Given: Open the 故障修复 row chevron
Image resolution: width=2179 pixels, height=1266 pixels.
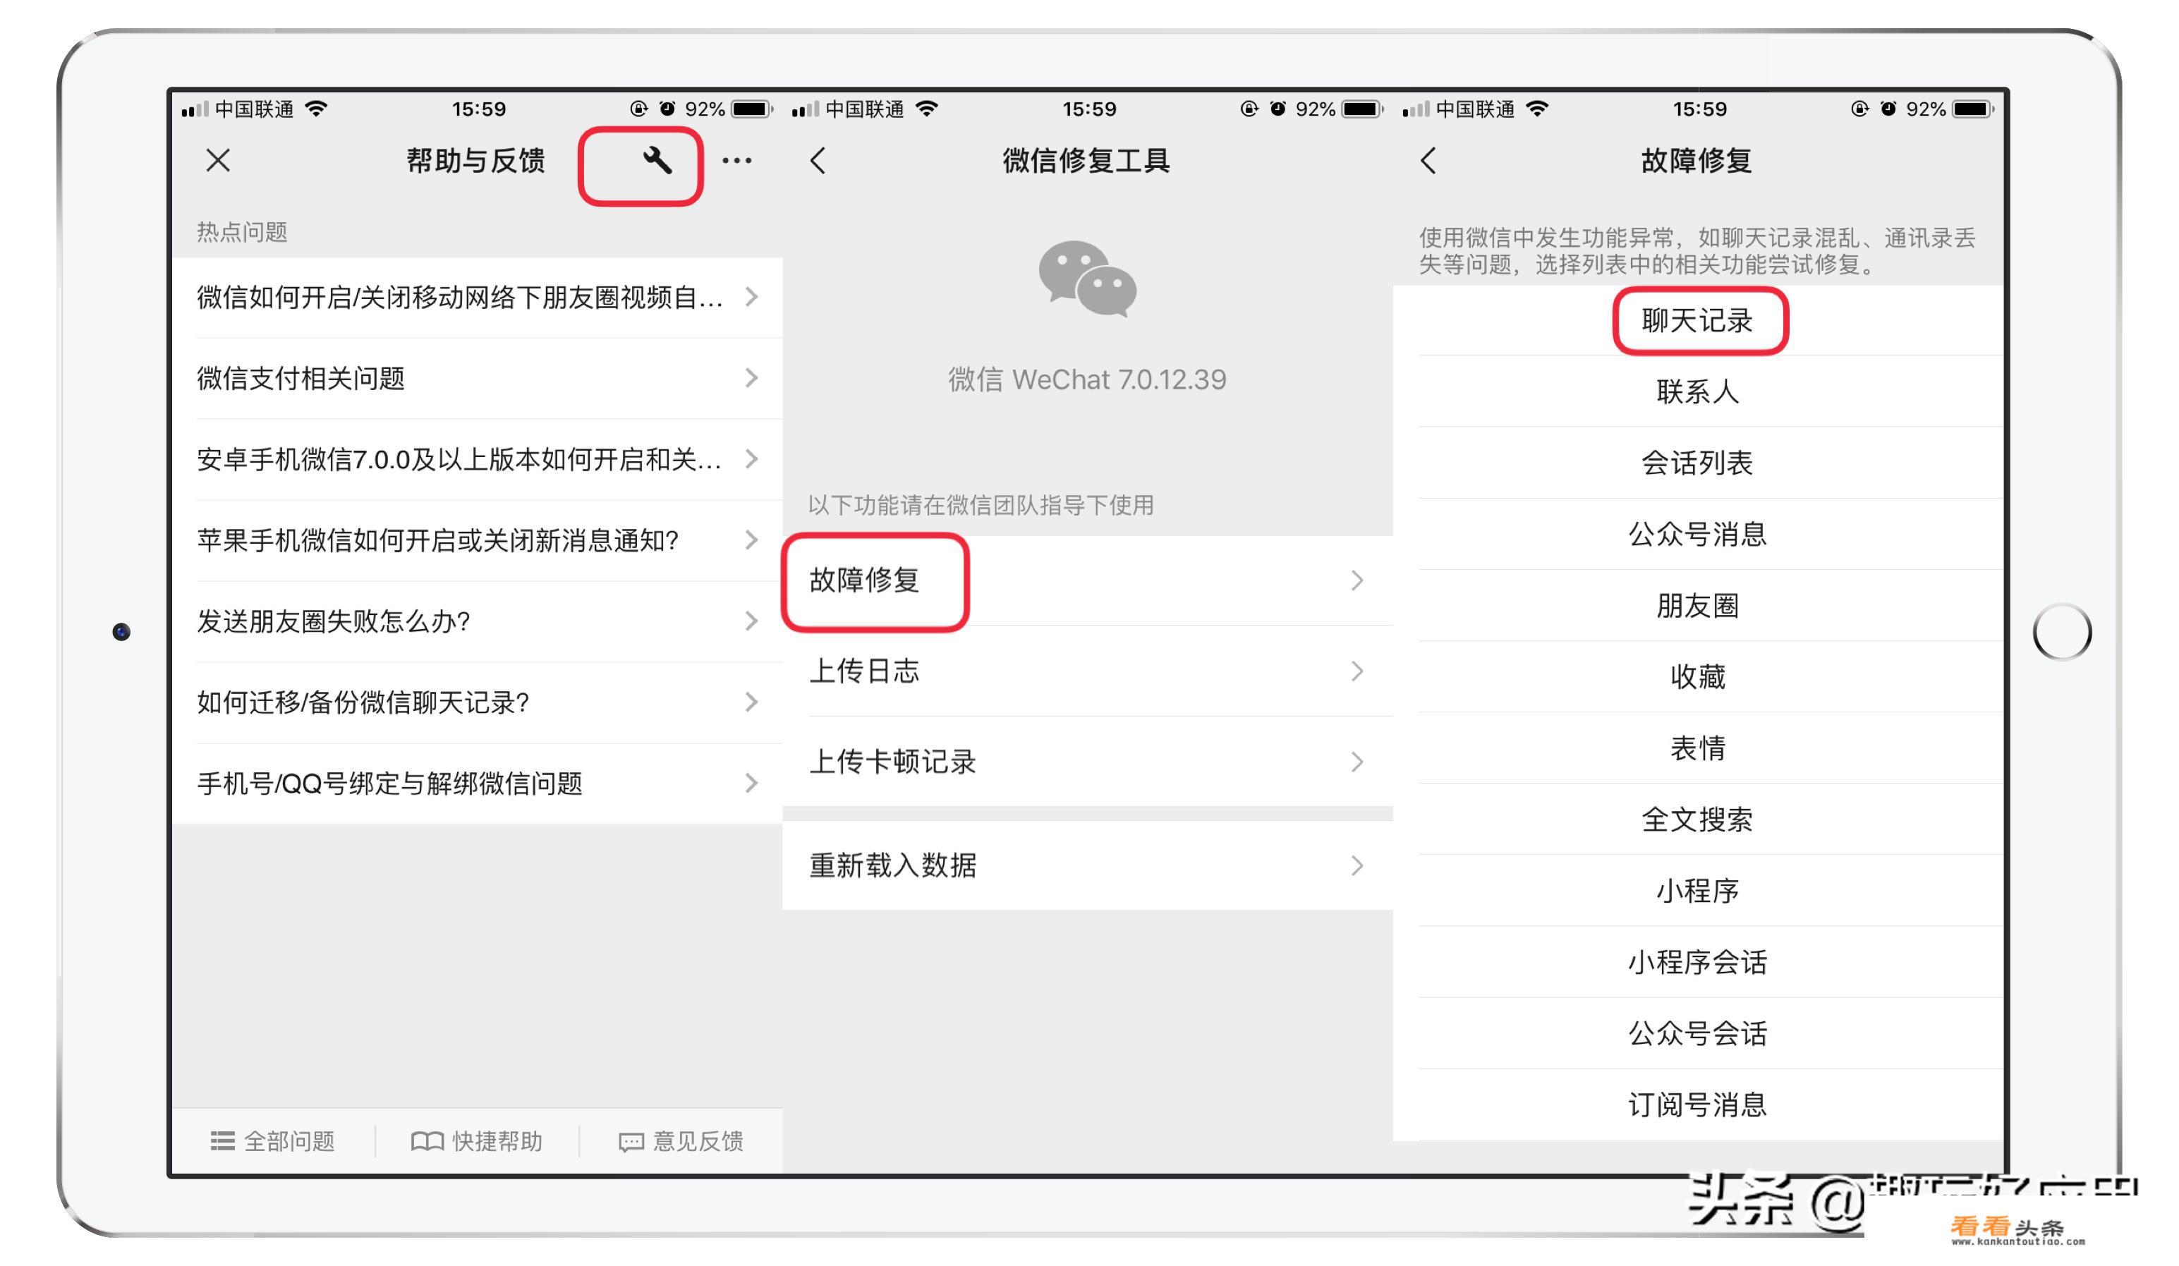Looking at the screenshot, I should (1356, 580).
